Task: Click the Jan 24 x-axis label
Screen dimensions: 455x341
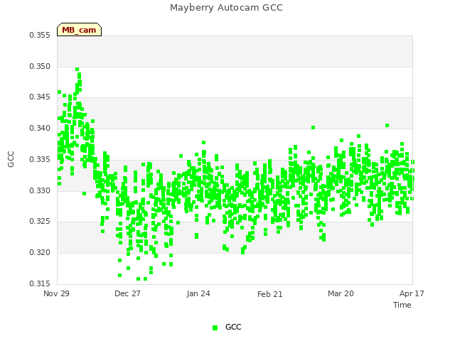Action: click(198, 293)
